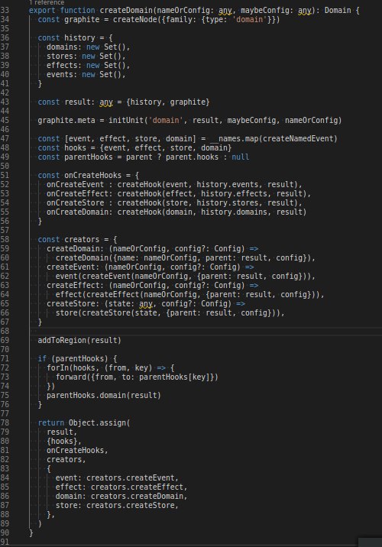Click the createEffect call on line 64
Viewport: 382px width, 547px height.
point(113,295)
